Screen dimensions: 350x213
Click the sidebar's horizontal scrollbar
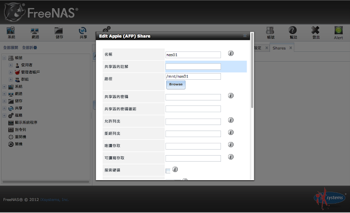pyautogui.click(x=46, y=182)
